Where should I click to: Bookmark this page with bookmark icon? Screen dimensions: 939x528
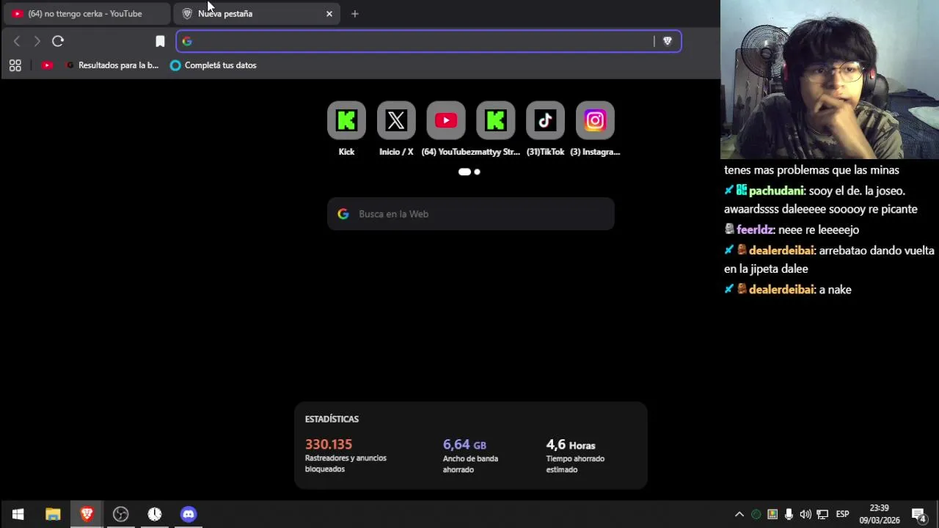click(160, 41)
